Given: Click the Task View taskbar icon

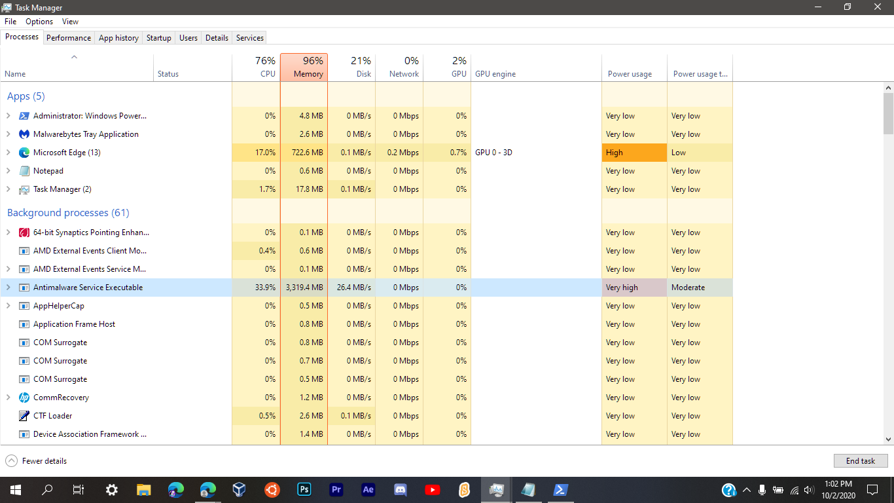Looking at the screenshot, I should pyautogui.click(x=79, y=489).
